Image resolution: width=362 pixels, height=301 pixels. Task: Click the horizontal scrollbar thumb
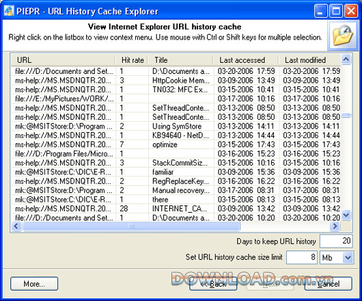[x=131, y=226]
